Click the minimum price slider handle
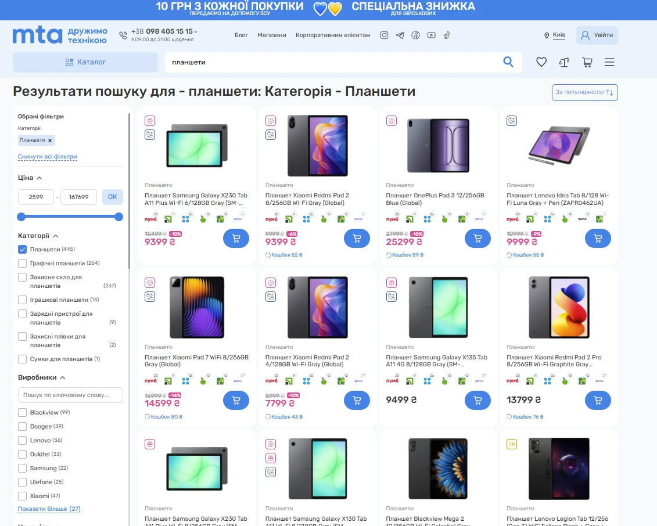The width and height of the screenshot is (657, 526). [21, 217]
